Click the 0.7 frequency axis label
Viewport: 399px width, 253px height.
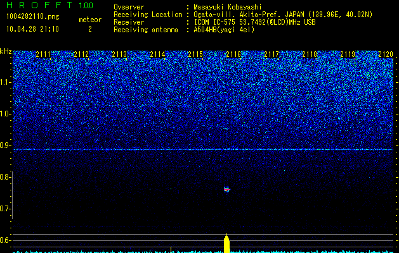tap(4, 209)
